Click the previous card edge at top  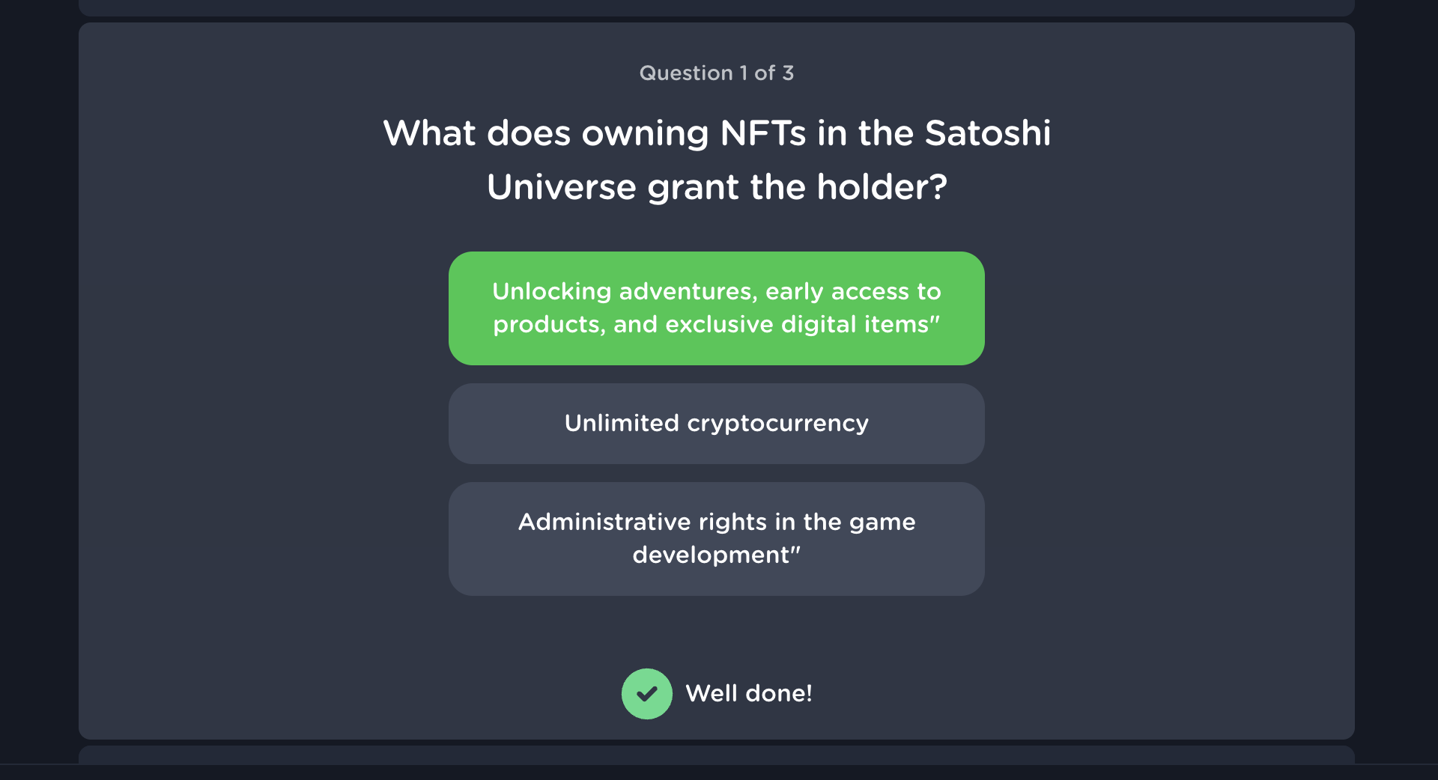716,7
